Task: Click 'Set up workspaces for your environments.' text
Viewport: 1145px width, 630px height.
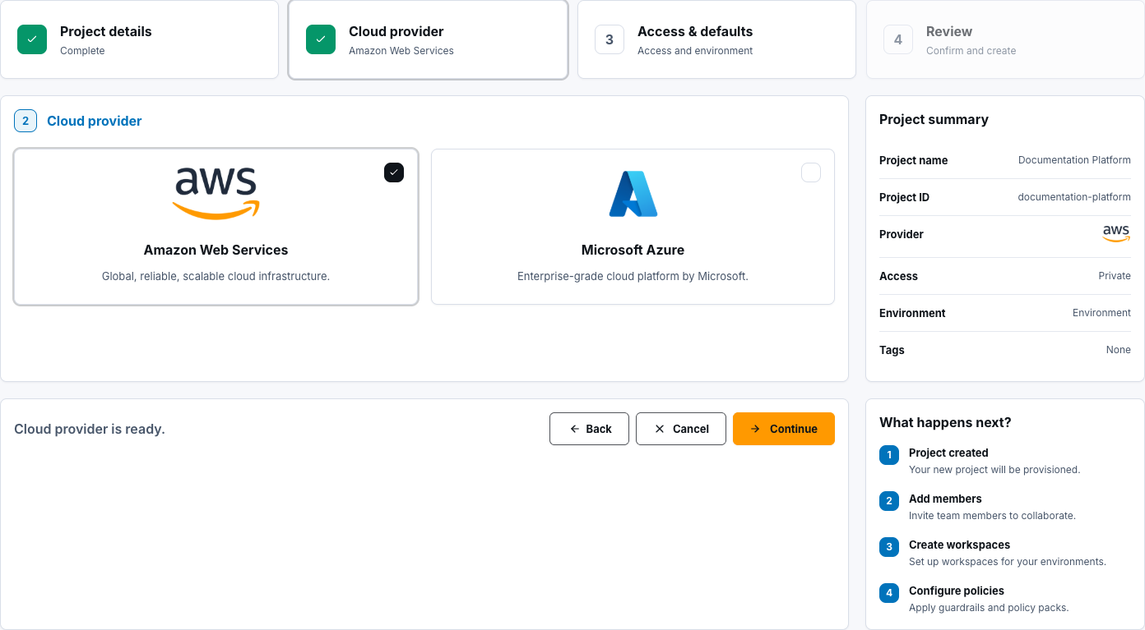Action: pyautogui.click(x=1008, y=562)
